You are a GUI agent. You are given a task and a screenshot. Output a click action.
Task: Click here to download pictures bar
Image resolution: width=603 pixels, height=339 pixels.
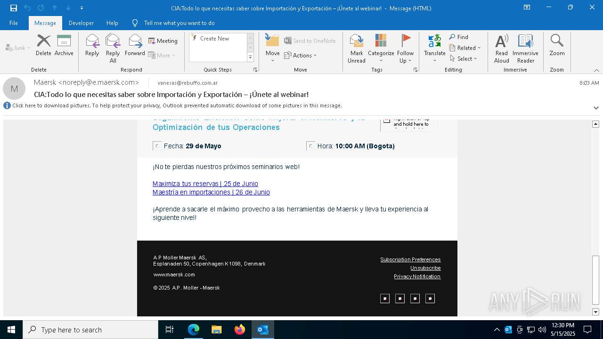click(177, 105)
